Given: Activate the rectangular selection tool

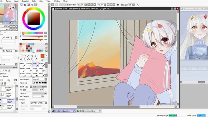Looking at the screenshot, I should point(21,56).
